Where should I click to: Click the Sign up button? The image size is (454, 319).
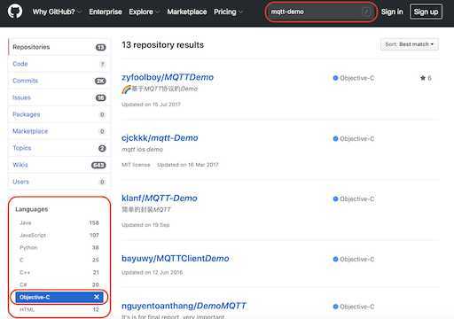click(x=426, y=12)
